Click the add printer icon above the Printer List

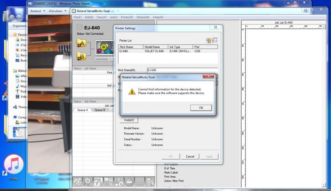click(x=209, y=40)
